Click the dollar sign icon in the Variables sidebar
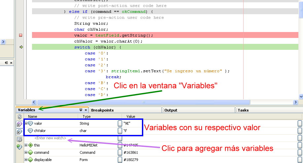Screen dimensions: 303x163 [x=19, y=117]
